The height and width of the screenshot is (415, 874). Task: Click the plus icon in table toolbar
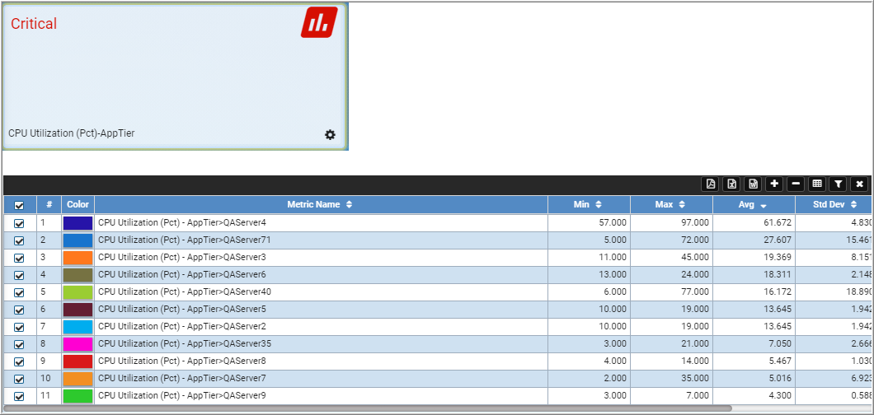[x=774, y=184]
